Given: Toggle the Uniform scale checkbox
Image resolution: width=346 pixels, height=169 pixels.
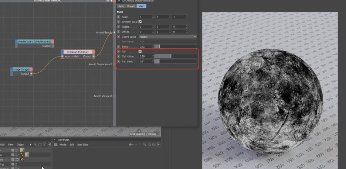Looking at the screenshot, I should [140, 22].
